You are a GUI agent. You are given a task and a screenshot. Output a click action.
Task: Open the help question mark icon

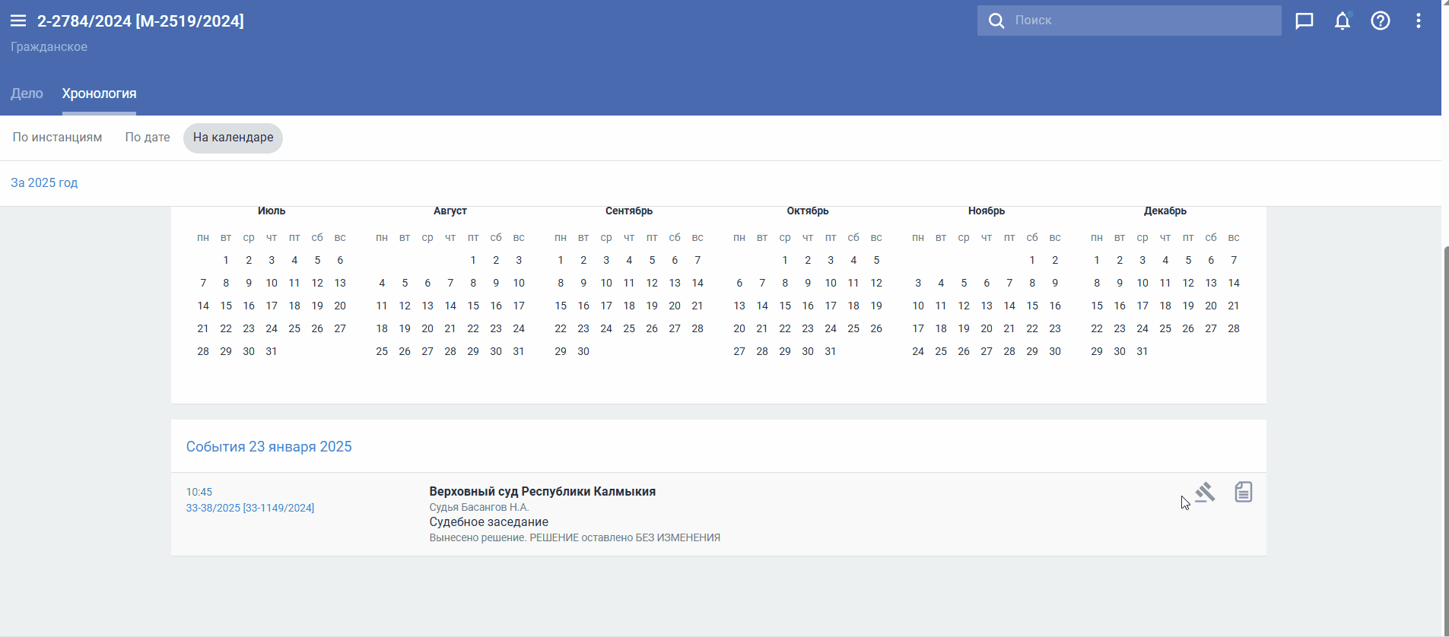(x=1381, y=21)
